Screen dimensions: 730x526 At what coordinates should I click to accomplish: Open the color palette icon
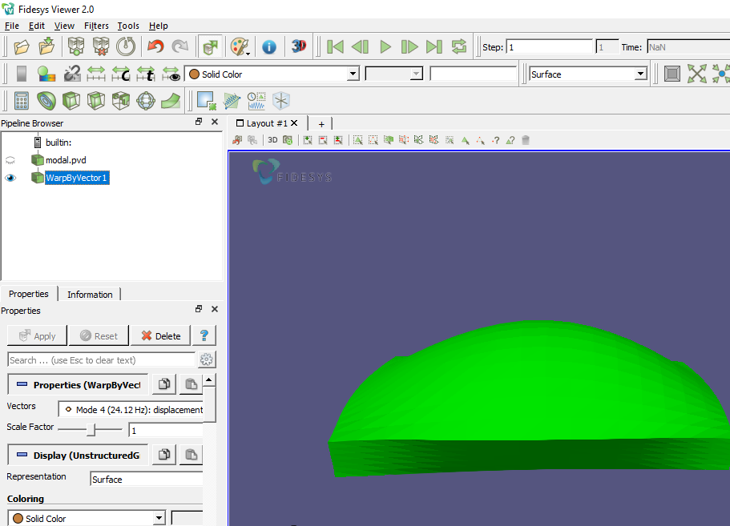coord(240,47)
